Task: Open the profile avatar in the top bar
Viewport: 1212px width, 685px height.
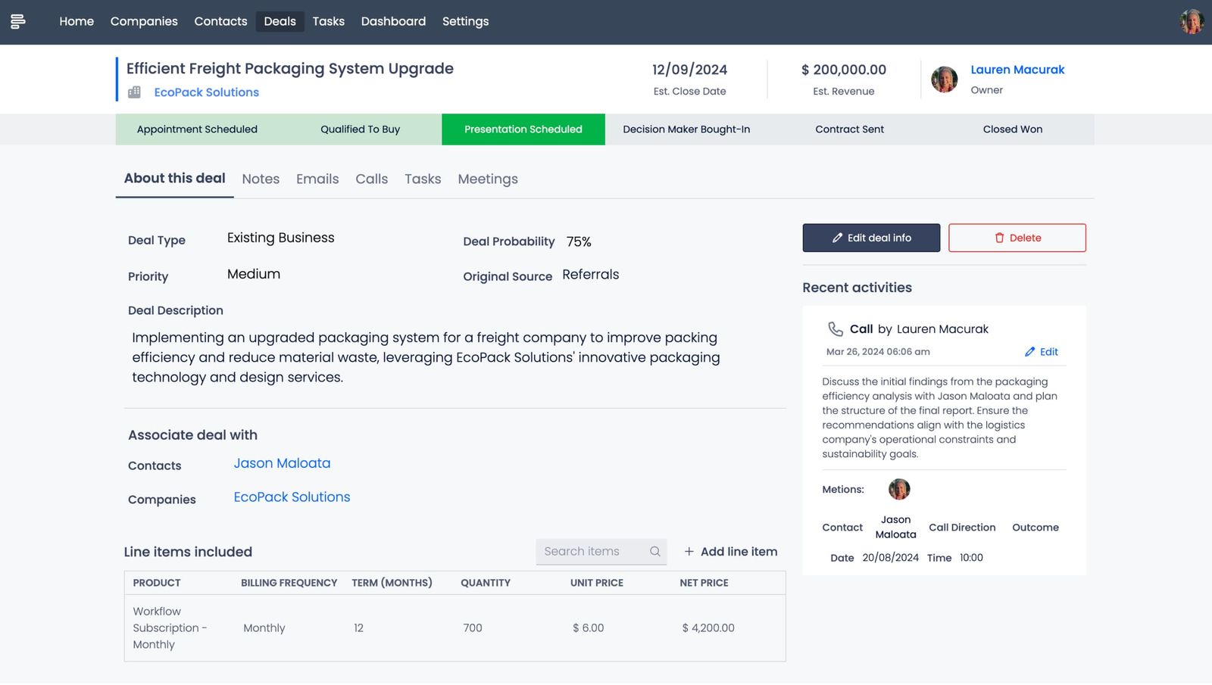Action: [x=1192, y=21]
